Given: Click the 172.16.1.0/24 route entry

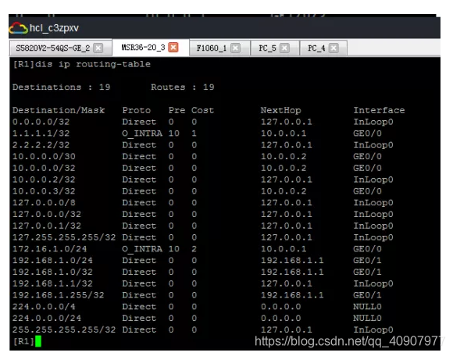Looking at the screenshot, I should pos(197,249).
